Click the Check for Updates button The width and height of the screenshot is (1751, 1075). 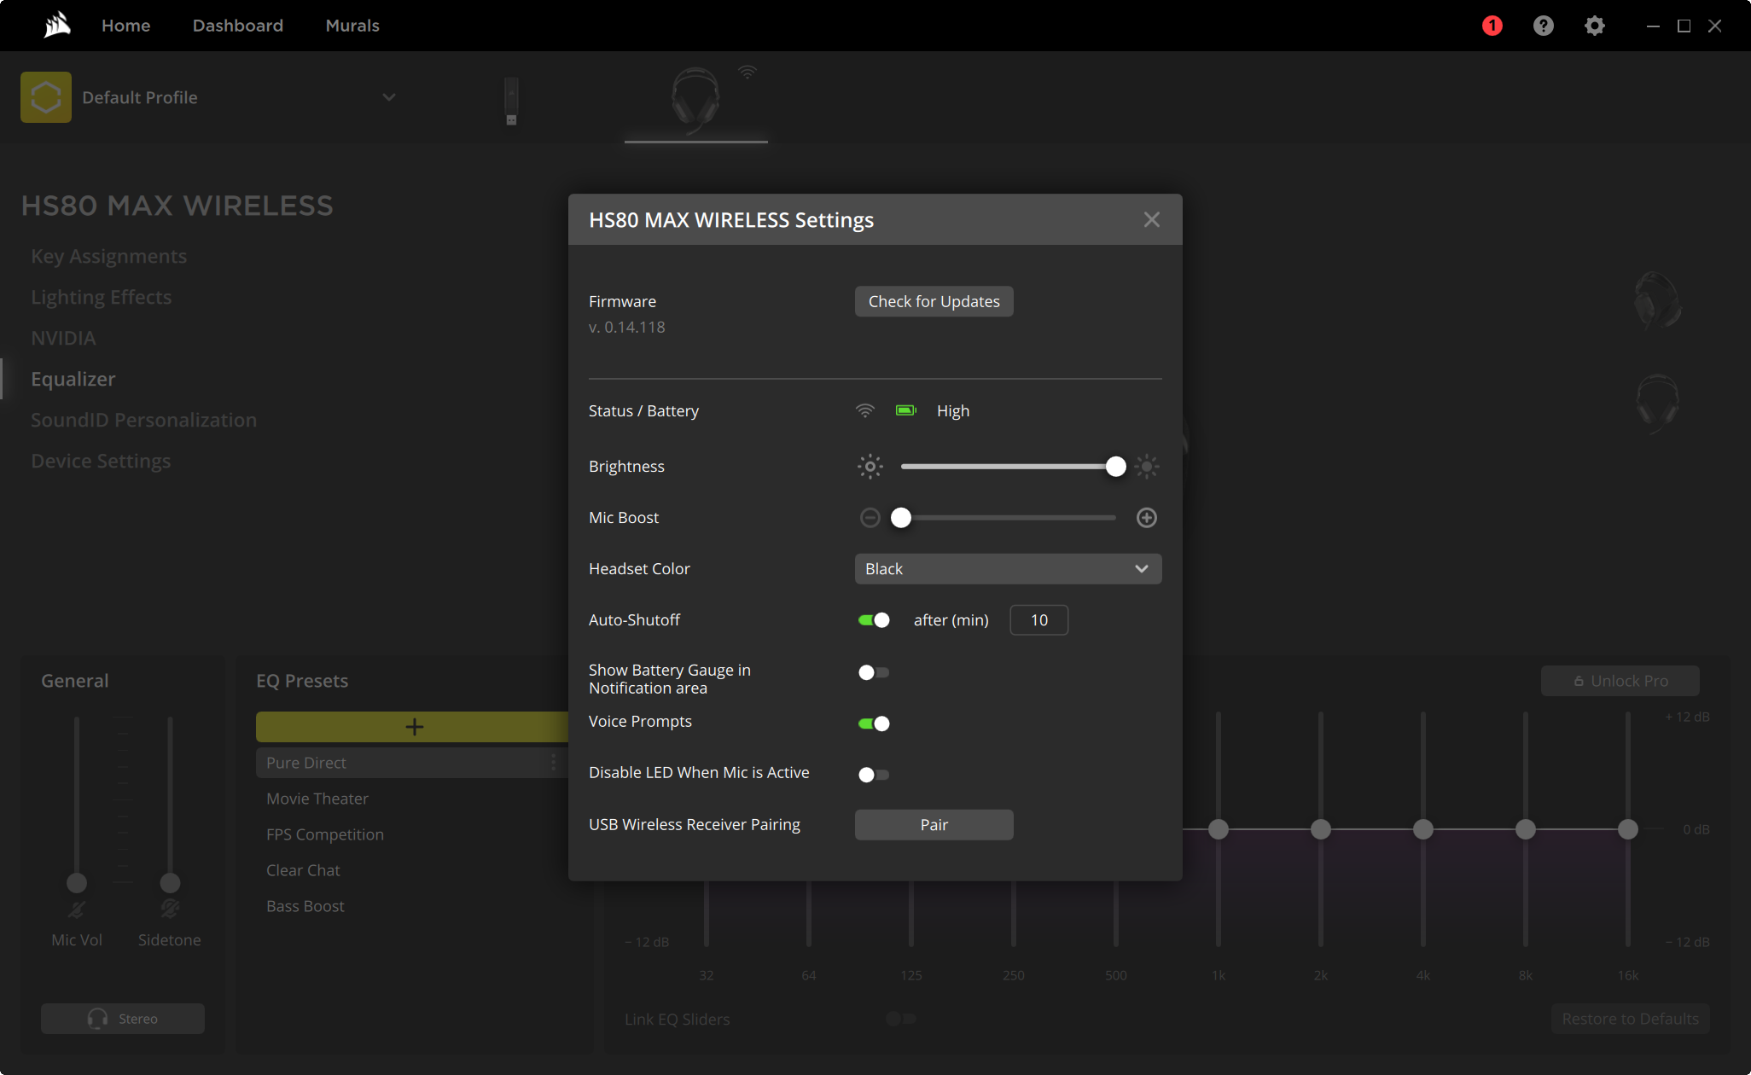934,301
